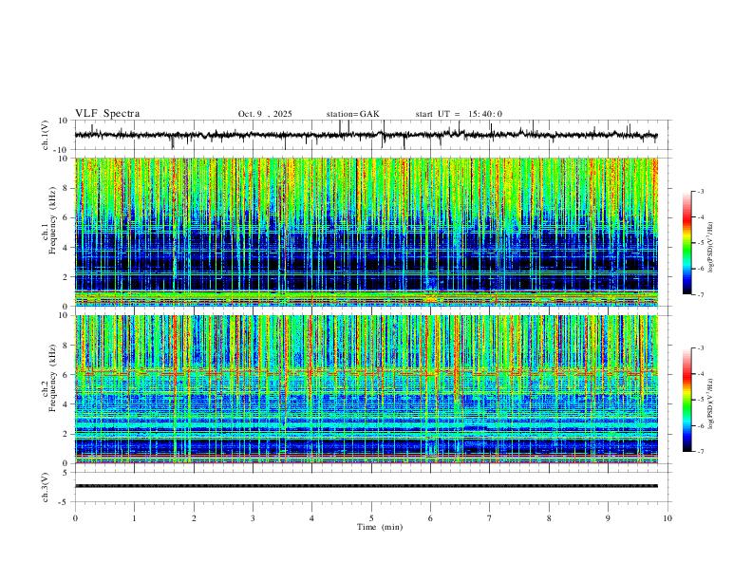Click the ch.1(V) waveform axis label
Viewport: 752px width, 581px height.
[46, 135]
